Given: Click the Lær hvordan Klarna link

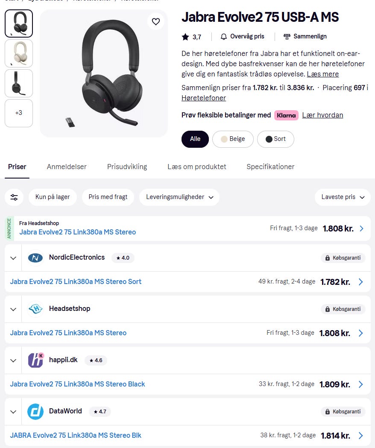Looking at the screenshot, I should (322, 115).
